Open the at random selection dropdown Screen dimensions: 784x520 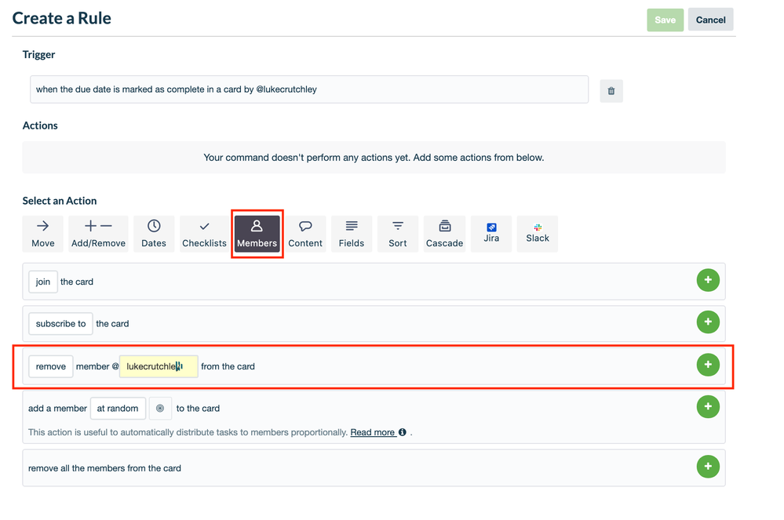click(x=118, y=408)
